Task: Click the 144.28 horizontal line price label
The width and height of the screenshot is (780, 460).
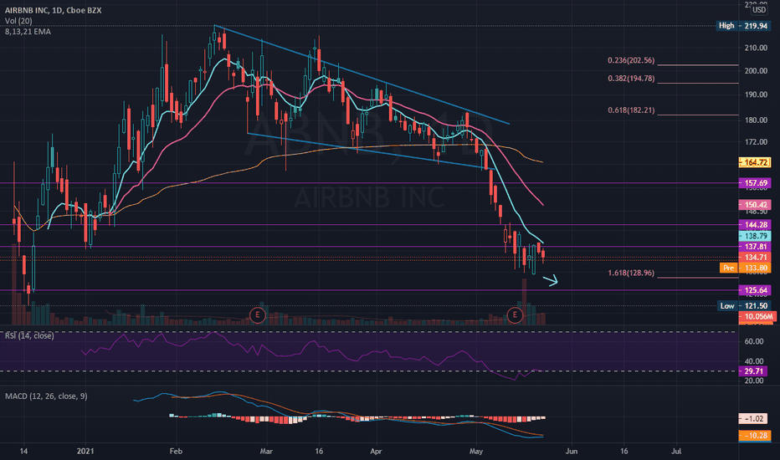Action: 755,225
